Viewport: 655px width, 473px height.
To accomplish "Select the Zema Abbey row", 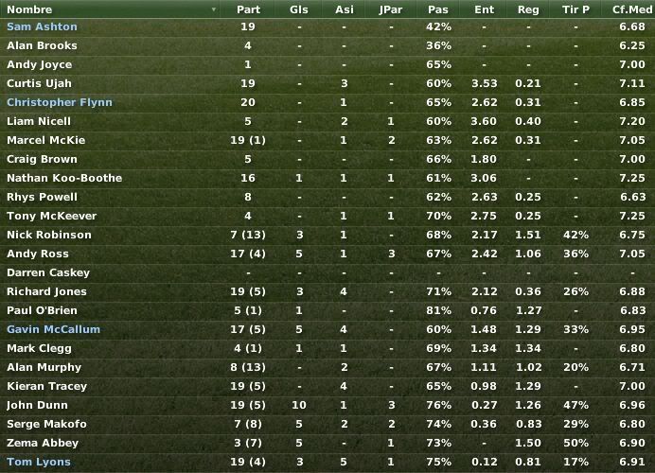I will [x=327, y=443].
